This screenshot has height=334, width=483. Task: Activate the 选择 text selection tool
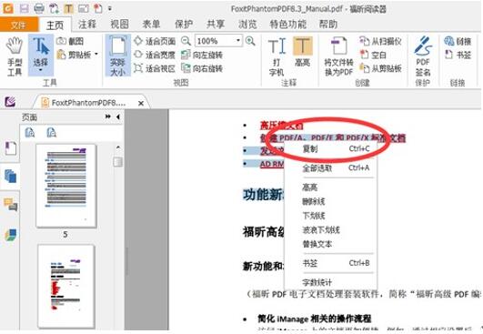[41, 56]
